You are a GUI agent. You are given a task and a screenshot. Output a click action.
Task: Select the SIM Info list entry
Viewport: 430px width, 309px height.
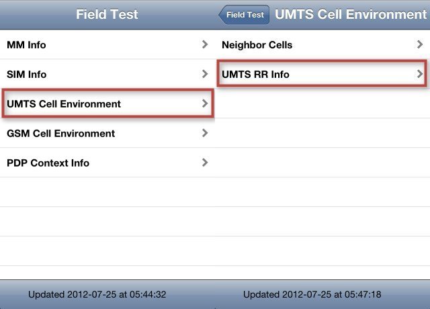tap(107, 74)
